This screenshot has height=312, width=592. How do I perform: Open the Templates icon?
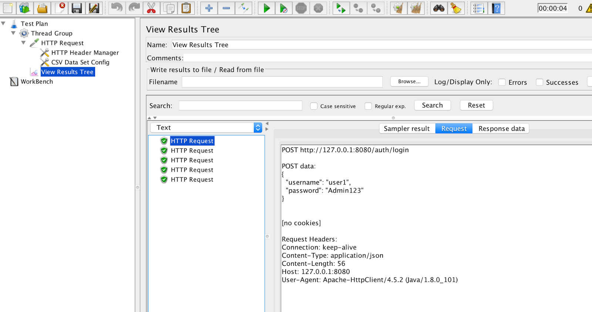pos(25,8)
